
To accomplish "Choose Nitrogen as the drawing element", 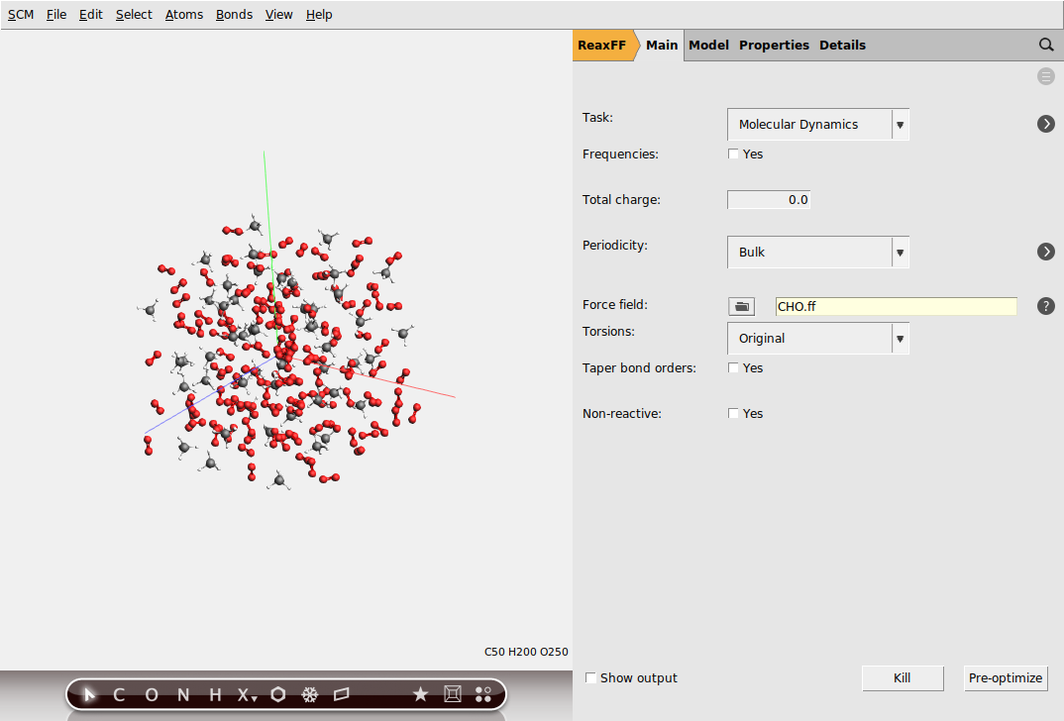I will click(182, 694).
